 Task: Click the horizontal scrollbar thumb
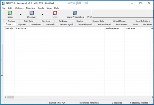coord(11,97)
